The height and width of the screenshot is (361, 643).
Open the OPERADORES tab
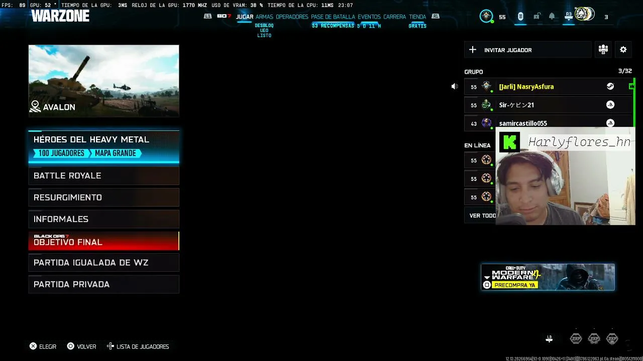click(292, 17)
